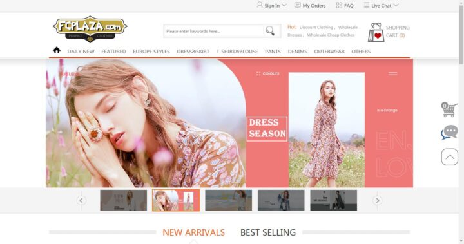The image size is (464, 244).
Task: Click the floating shopping cart icon
Action: [449, 109]
